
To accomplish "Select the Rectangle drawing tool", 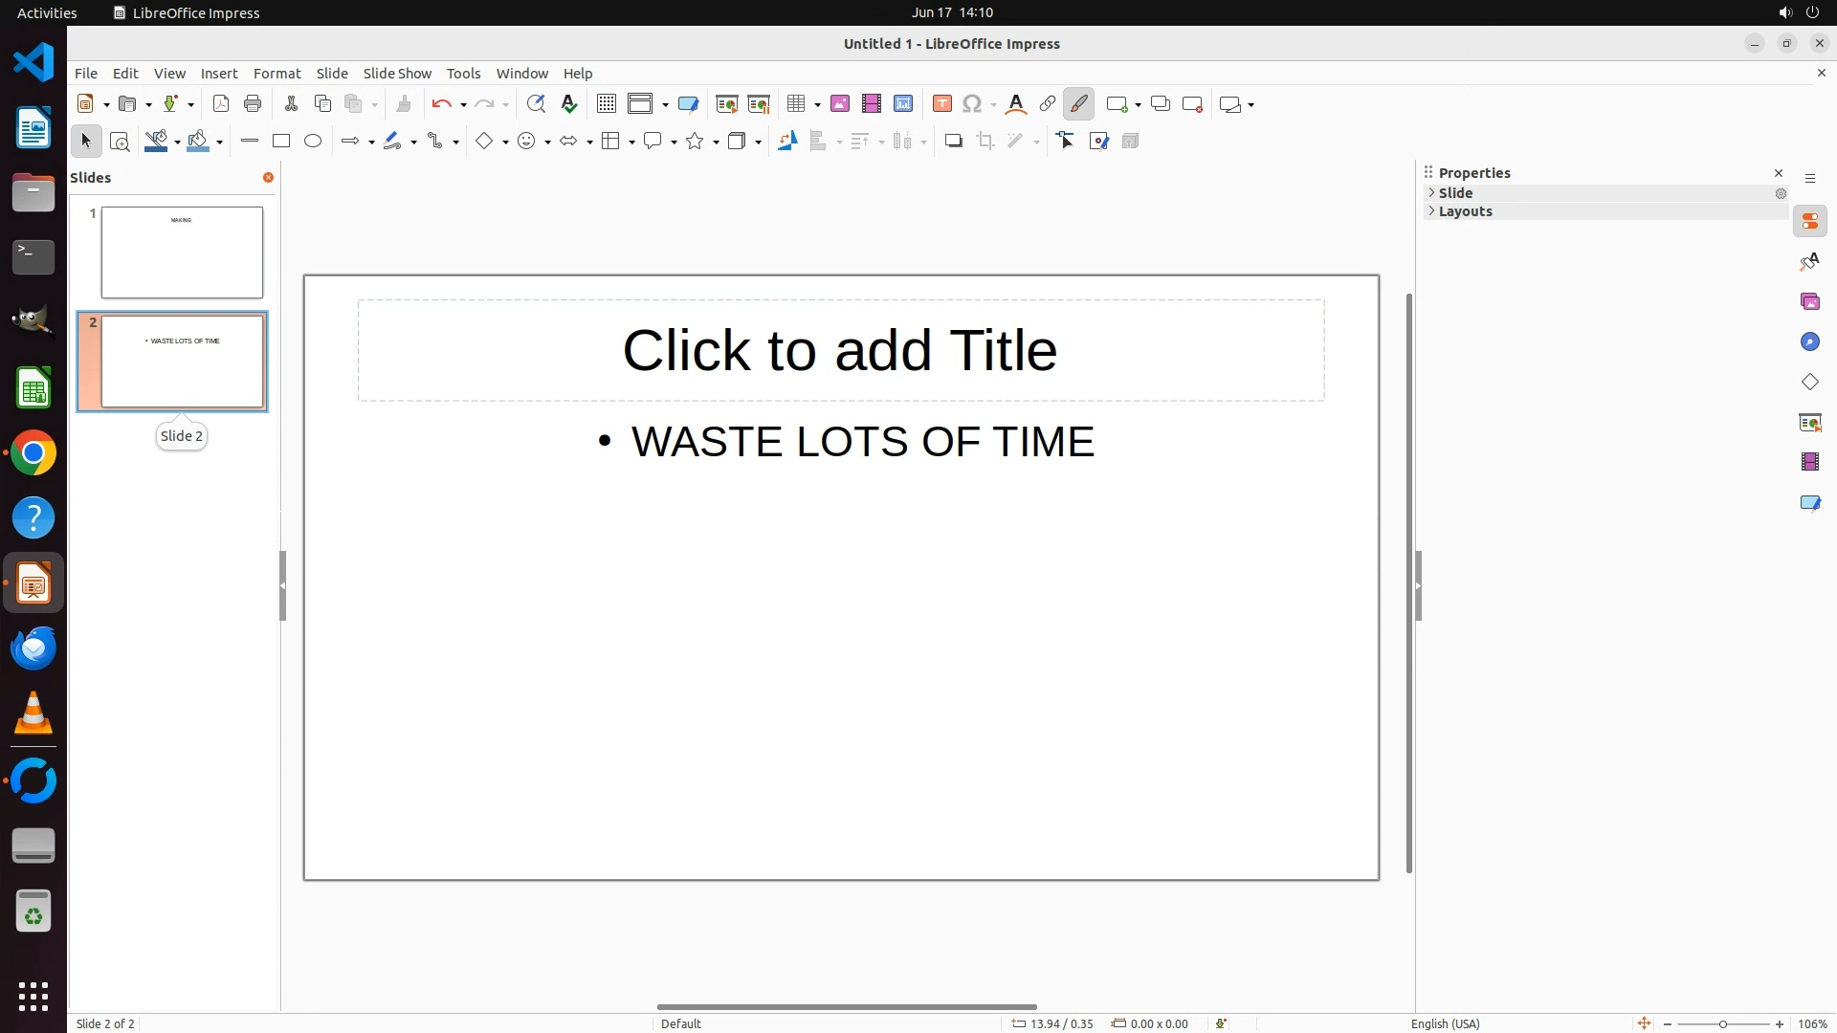I will coord(281,142).
